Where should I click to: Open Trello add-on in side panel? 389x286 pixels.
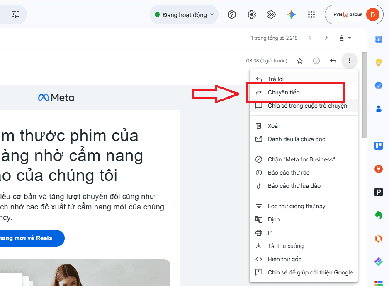coord(379,146)
